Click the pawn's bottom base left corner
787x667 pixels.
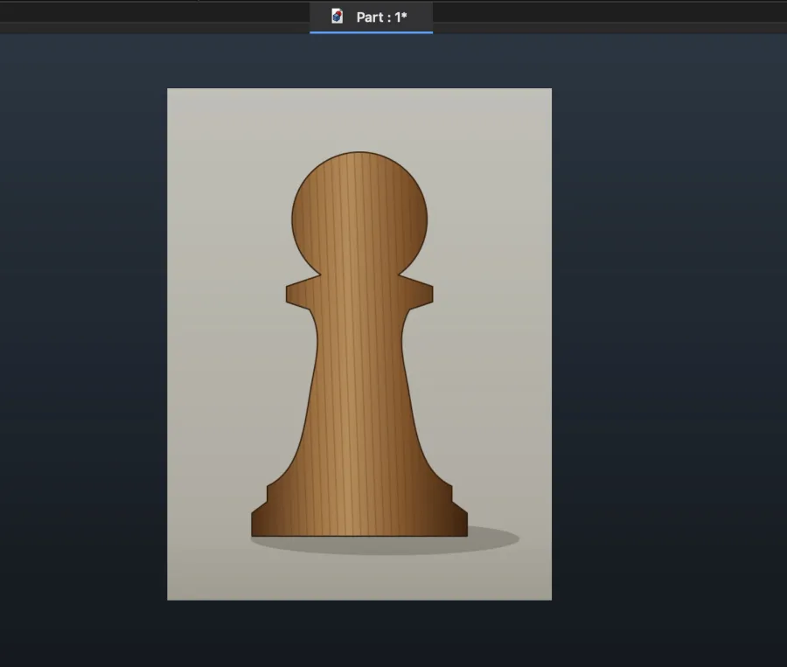pyautogui.click(x=256, y=531)
